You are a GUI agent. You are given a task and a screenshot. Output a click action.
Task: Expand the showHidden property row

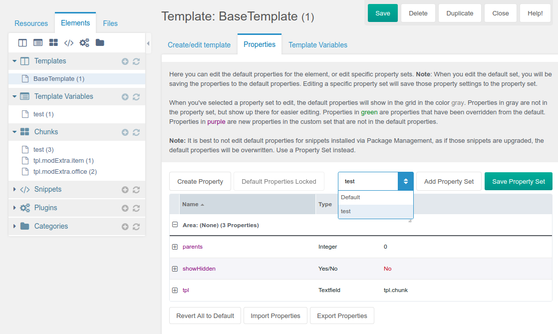pyautogui.click(x=175, y=269)
